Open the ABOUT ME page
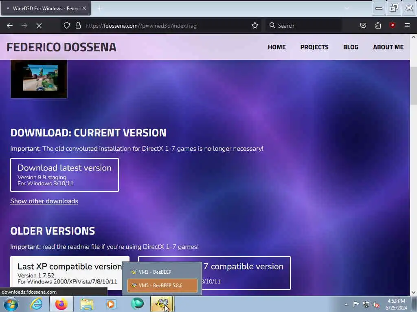The image size is (417, 312). tap(388, 47)
